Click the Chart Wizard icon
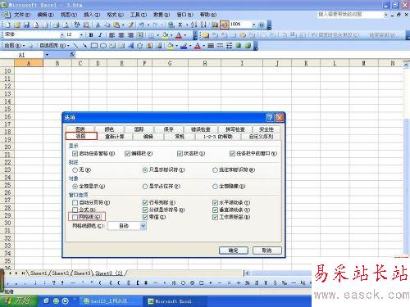Screen dimensions: 410x307 pos(215,25)
